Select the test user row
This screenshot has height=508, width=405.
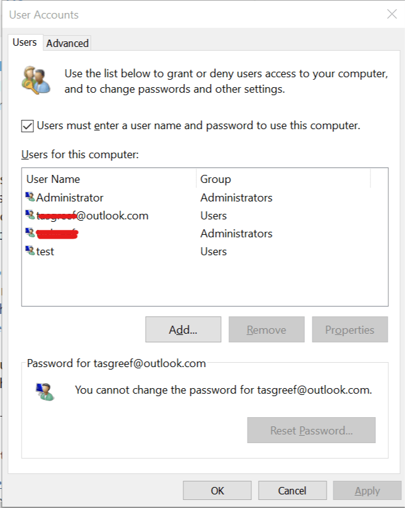(x=204, y=251)
